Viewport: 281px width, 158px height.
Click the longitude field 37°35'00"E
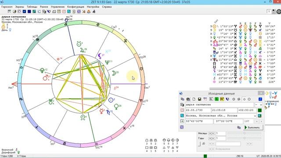[x=228, y=121]
